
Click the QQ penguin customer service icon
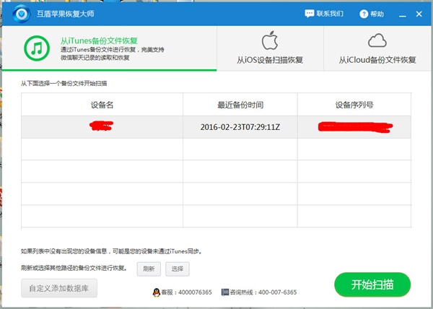157,292
